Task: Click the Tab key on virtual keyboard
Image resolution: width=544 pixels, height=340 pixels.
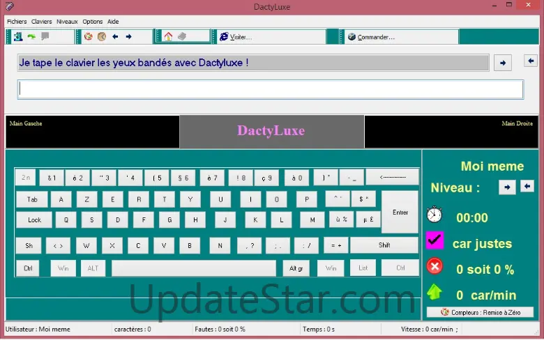Action: click(x=32, y=199)
